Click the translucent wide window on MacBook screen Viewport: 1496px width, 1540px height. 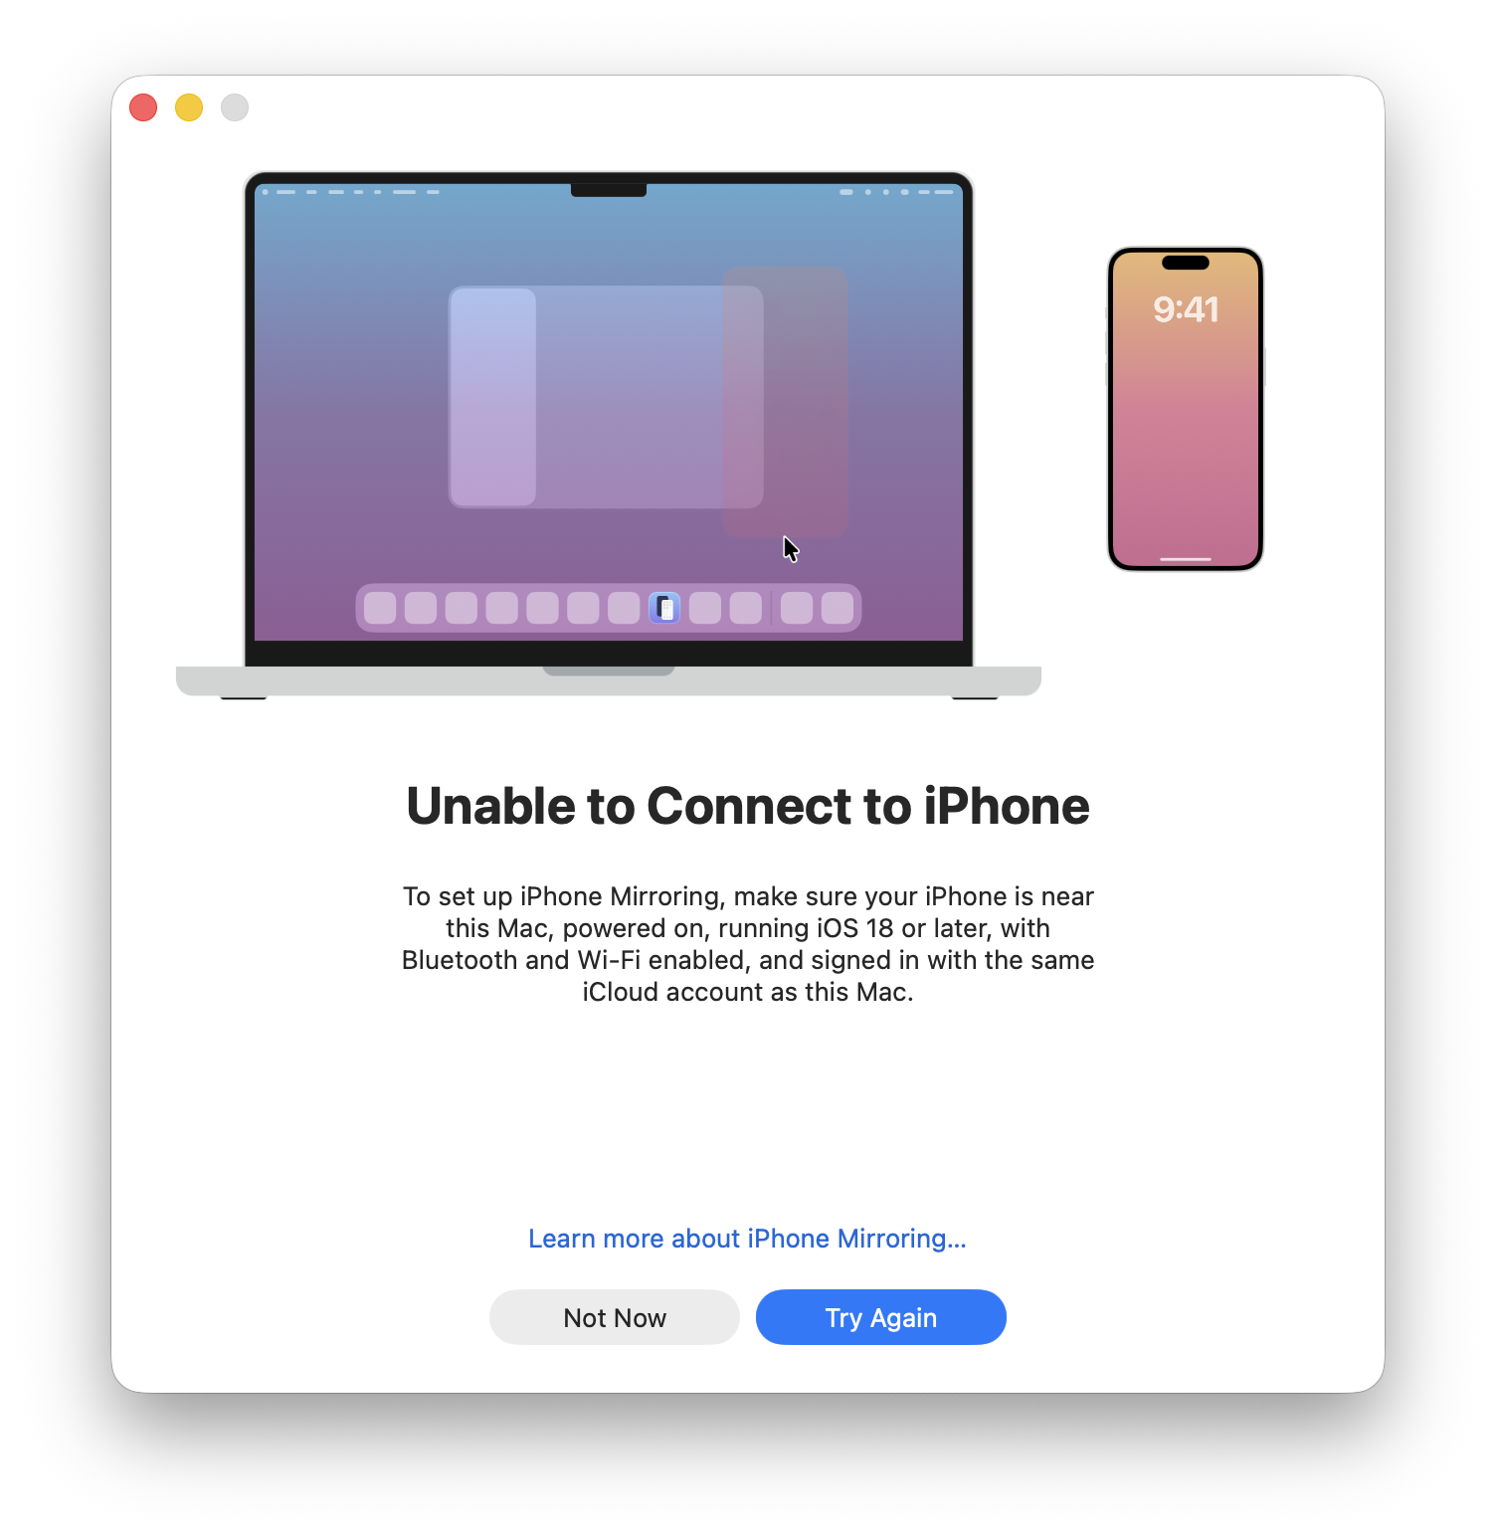[606, 397]
